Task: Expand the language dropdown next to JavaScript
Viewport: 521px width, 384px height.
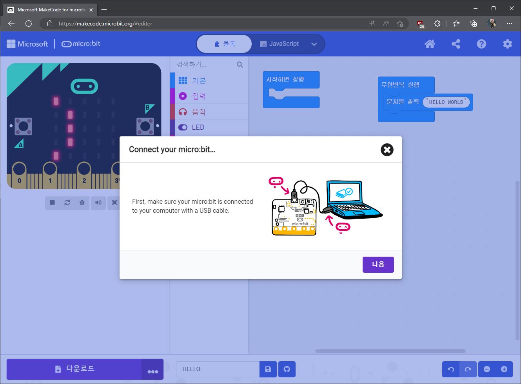Action: coord(314,44)
